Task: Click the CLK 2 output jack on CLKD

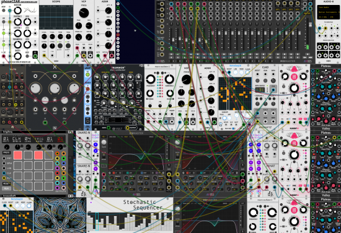Action: 265,113
